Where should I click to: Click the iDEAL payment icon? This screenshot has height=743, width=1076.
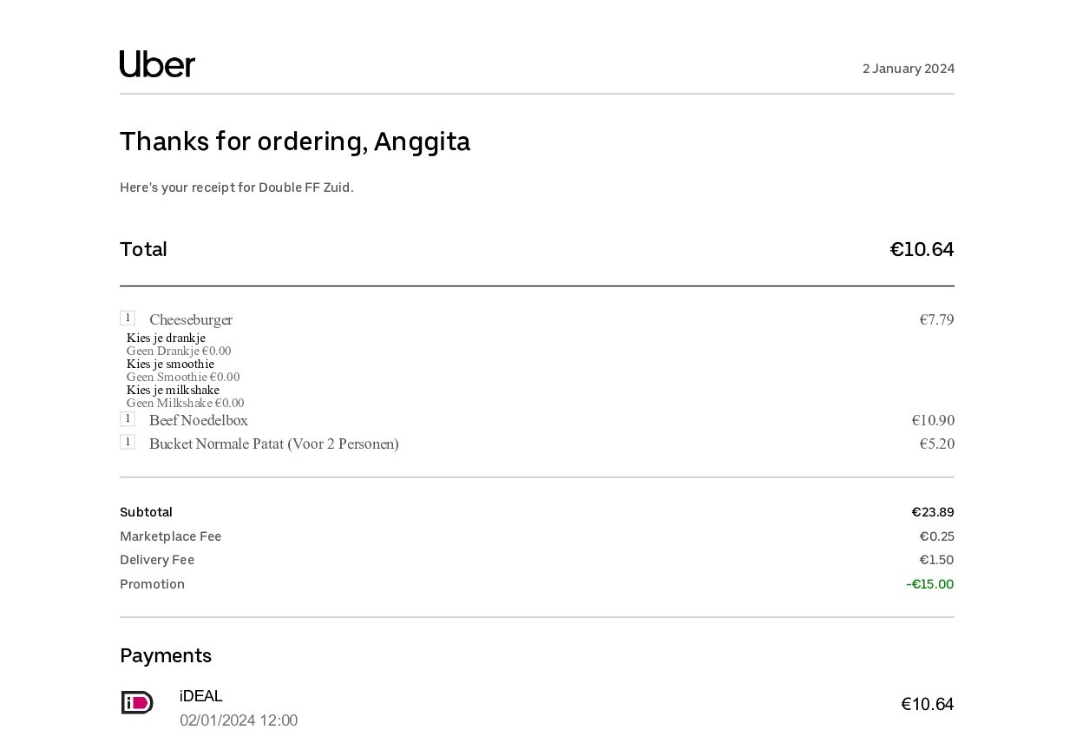click(x=137, y=702)
